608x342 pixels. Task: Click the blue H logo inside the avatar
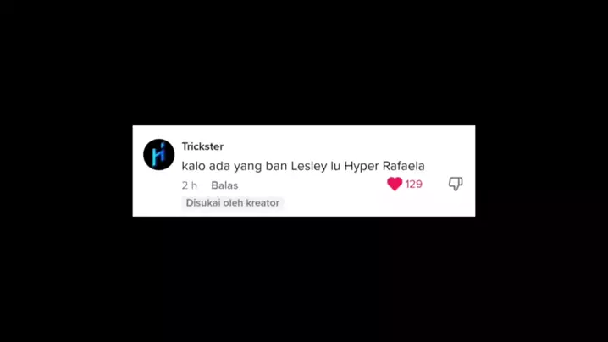pyautogui.click(x=158, y=154)
